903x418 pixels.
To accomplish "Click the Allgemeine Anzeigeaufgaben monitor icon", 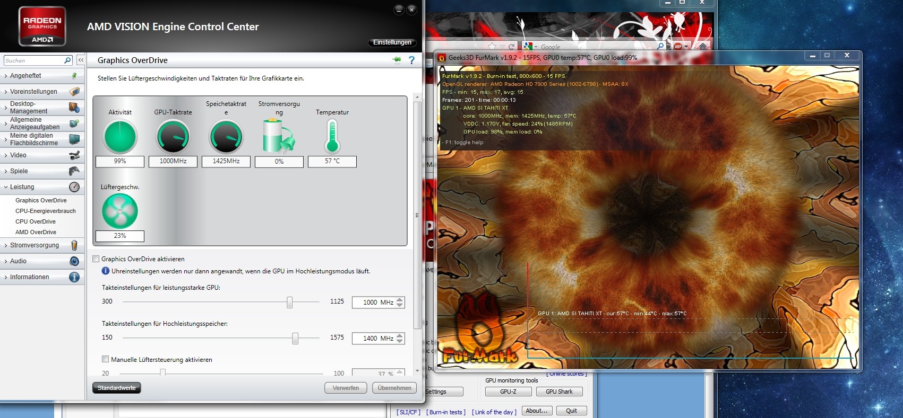I will pos(74,123).
